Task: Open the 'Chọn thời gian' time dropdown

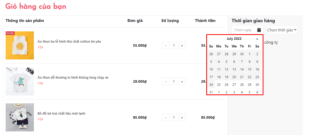Action: click(282, 30)
